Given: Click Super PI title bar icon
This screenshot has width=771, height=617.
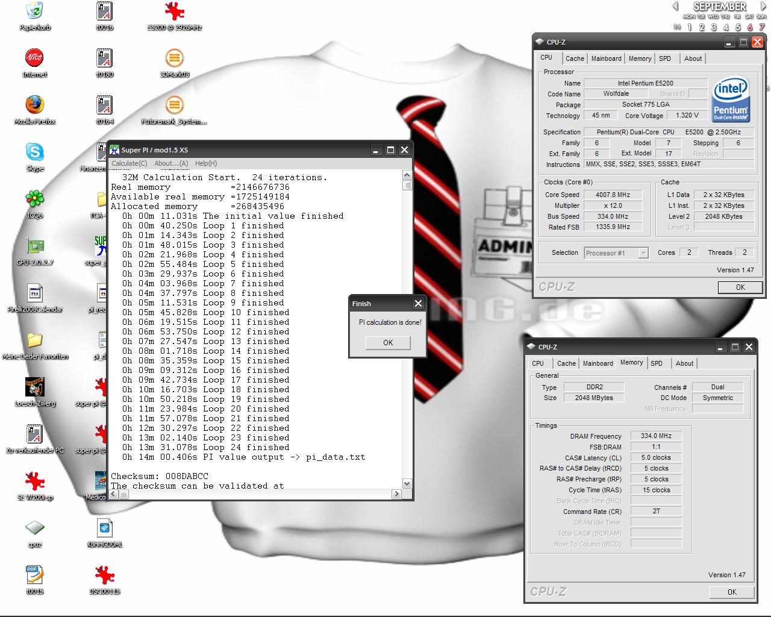Looking at the screenshot, I should (114, 149).
